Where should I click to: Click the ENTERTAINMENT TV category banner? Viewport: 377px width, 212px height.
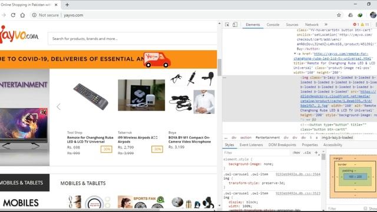pyautogui.click(x=25, y=118)
